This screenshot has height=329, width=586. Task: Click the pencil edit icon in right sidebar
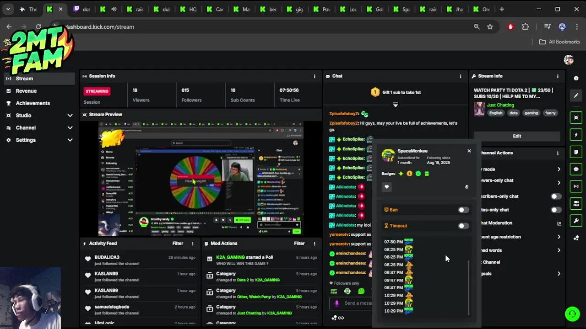click(x=576, y=96)
